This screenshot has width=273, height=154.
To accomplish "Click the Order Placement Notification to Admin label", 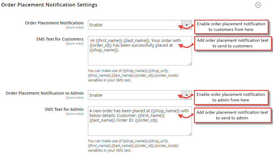I will 45,93.
